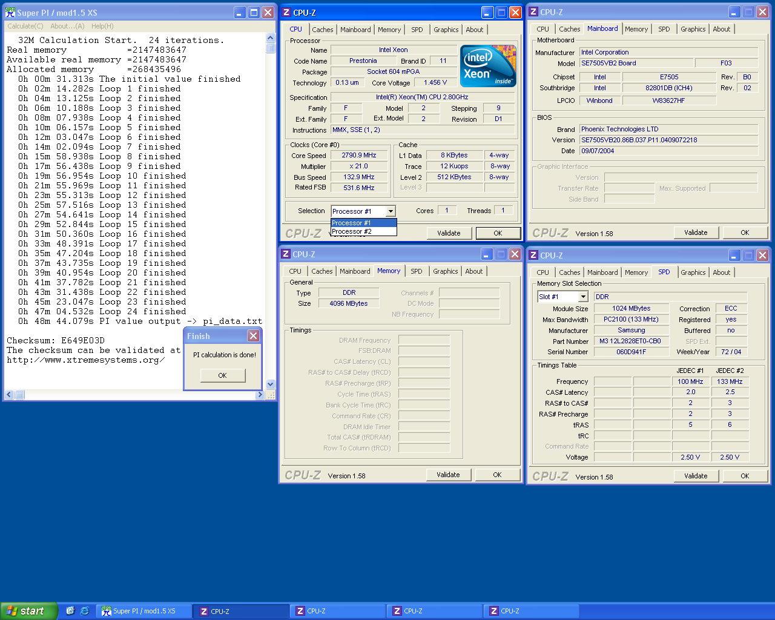Screen dimensions: 775x620
Task: Click the Prestonia code name field
Action: tap(363, 61)
